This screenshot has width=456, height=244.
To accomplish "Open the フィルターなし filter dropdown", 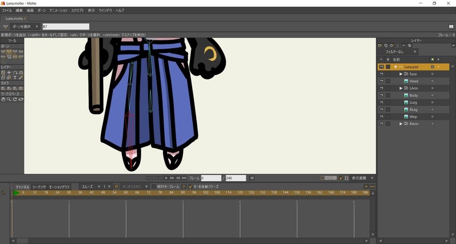I will pos(397,52).
